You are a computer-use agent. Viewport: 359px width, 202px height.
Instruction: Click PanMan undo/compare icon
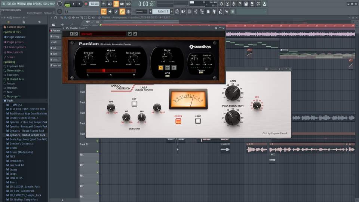135,34
